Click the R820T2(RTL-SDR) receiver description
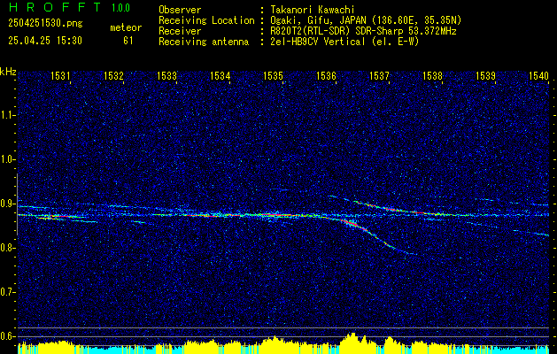This screenshot has width=557, height=354. point(363,31)
